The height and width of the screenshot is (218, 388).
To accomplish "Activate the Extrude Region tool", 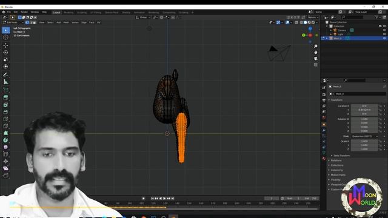I will tap(5, 98).
